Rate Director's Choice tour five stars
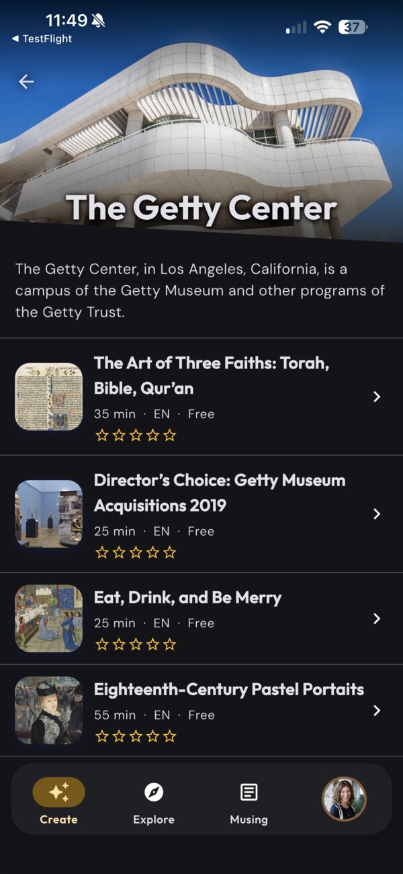The height and width of the screenshot is (874, 403). [170, 553]
